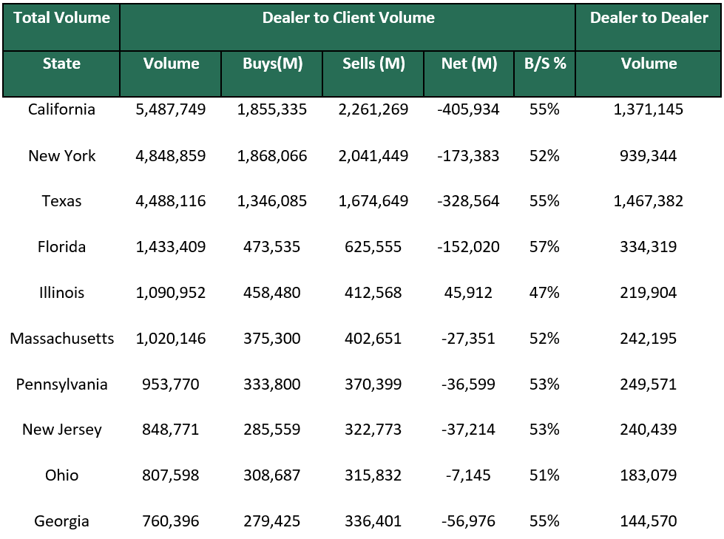Click the Total Volume header cell
Screen dimensions: 724x539
61,27
